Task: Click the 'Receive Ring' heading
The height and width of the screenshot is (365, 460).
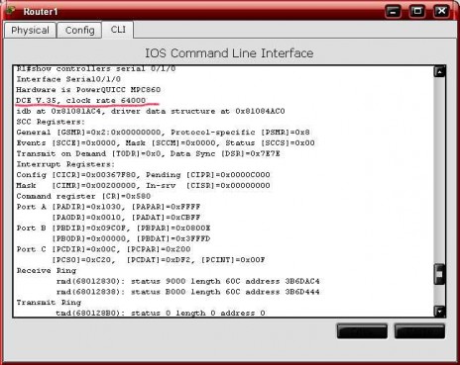Action: 47,270
